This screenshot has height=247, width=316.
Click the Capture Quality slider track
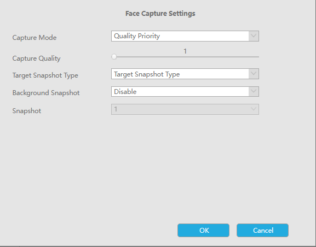tap(185, 57)
